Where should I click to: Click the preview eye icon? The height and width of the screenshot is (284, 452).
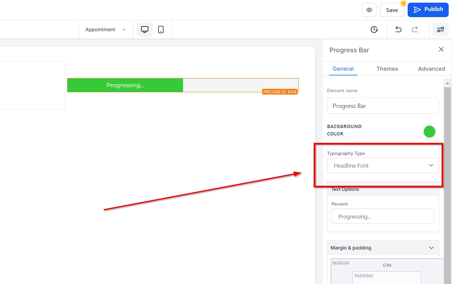(369, 10)
